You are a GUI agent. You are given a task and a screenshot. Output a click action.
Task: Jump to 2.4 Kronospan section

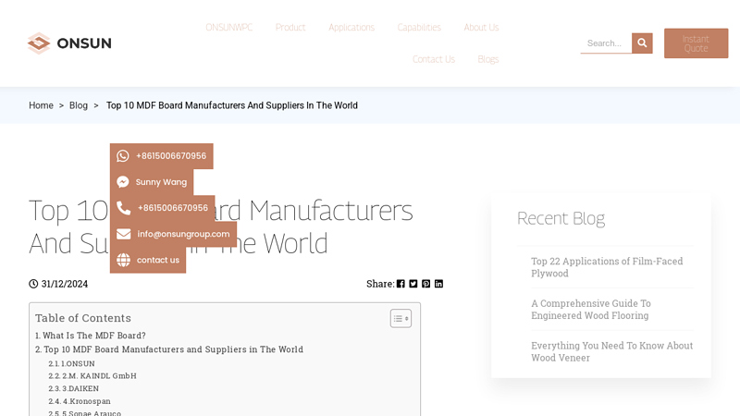(80, 401)
